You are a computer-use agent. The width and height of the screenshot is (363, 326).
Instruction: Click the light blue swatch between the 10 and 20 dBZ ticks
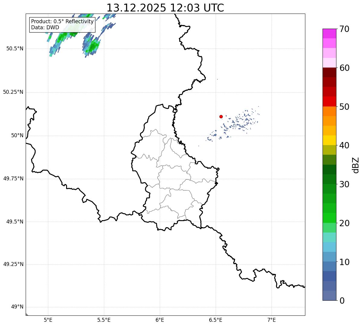(x=329, y=247)
